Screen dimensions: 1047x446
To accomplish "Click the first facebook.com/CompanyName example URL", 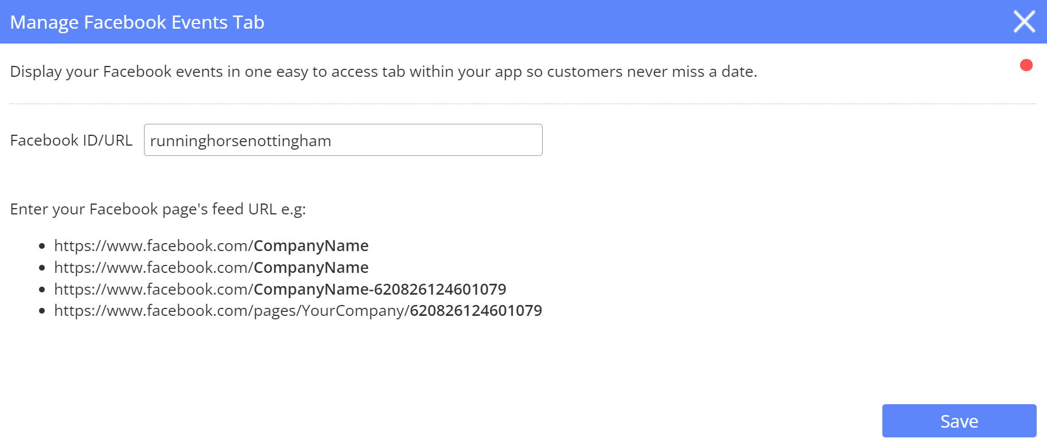I will point(211,246).
